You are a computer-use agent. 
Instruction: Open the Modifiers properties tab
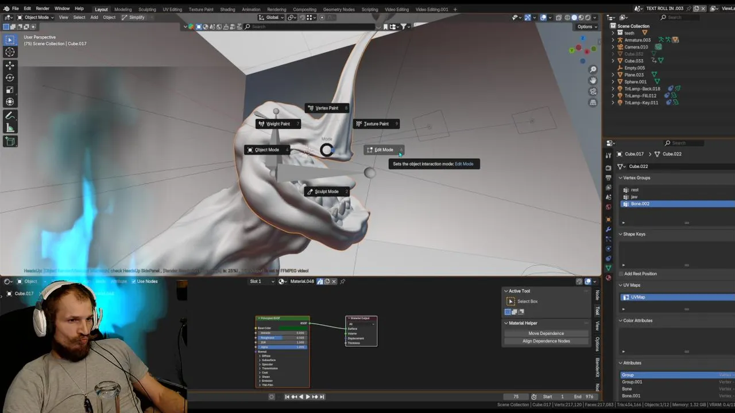[x=608, y=229]
